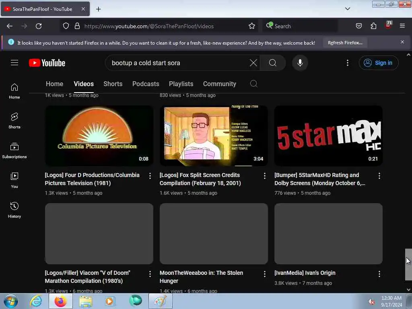Open Shorts in the YouTube sidebar
Screen dimensions: 412x309
tap(14, 121)
